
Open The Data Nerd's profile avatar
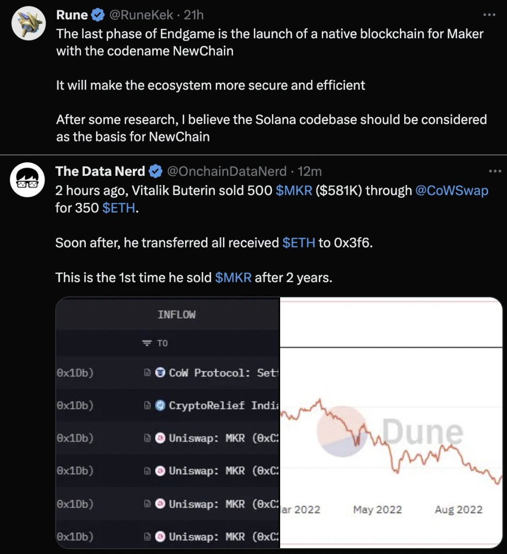click(29, 180)
